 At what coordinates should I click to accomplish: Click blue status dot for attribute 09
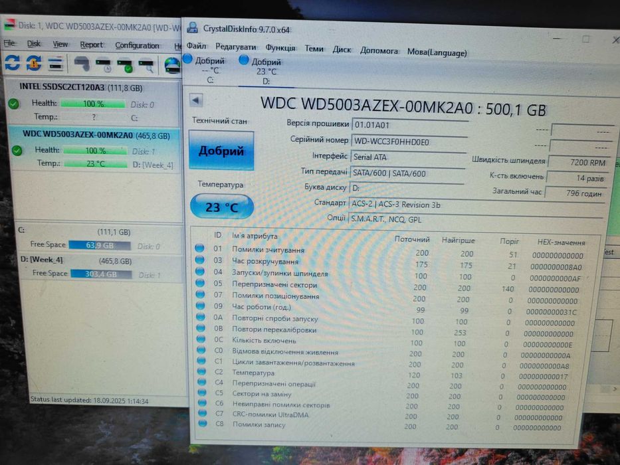coord(201,306)
